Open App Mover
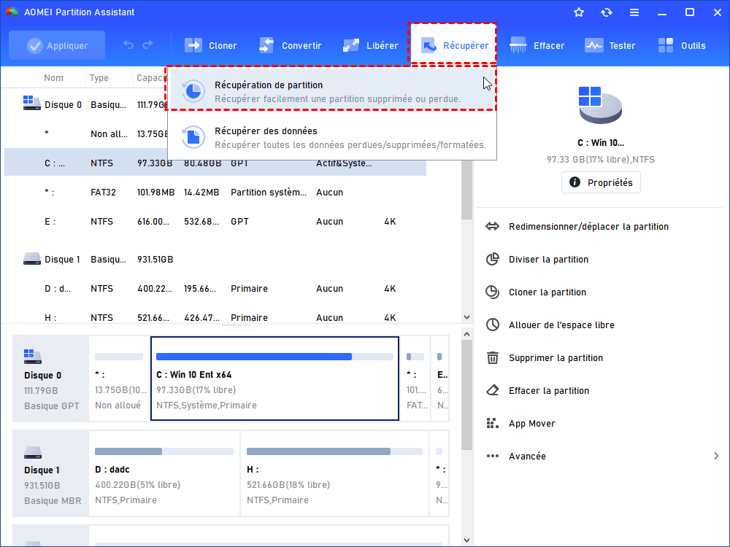Screen dimensions: 730x547 [x=531, y=424]
